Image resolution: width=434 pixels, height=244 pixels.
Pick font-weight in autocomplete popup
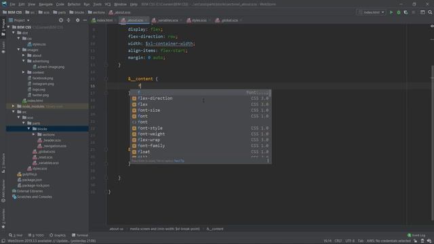pyautogui.click(x=201, y=134)
